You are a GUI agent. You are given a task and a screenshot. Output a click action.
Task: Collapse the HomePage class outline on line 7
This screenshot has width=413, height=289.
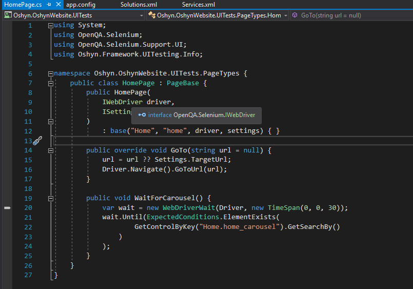[50, 83]
